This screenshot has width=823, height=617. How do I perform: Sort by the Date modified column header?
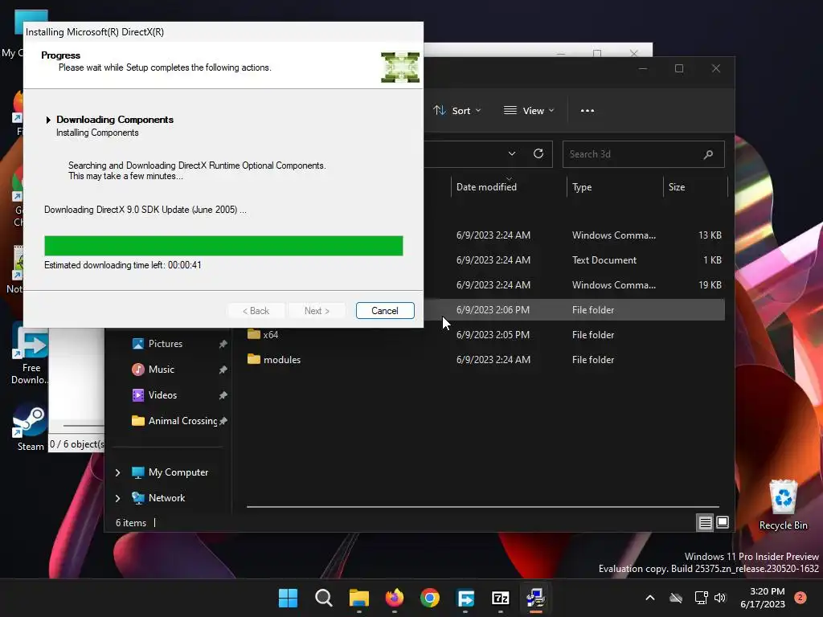point(509,186)
